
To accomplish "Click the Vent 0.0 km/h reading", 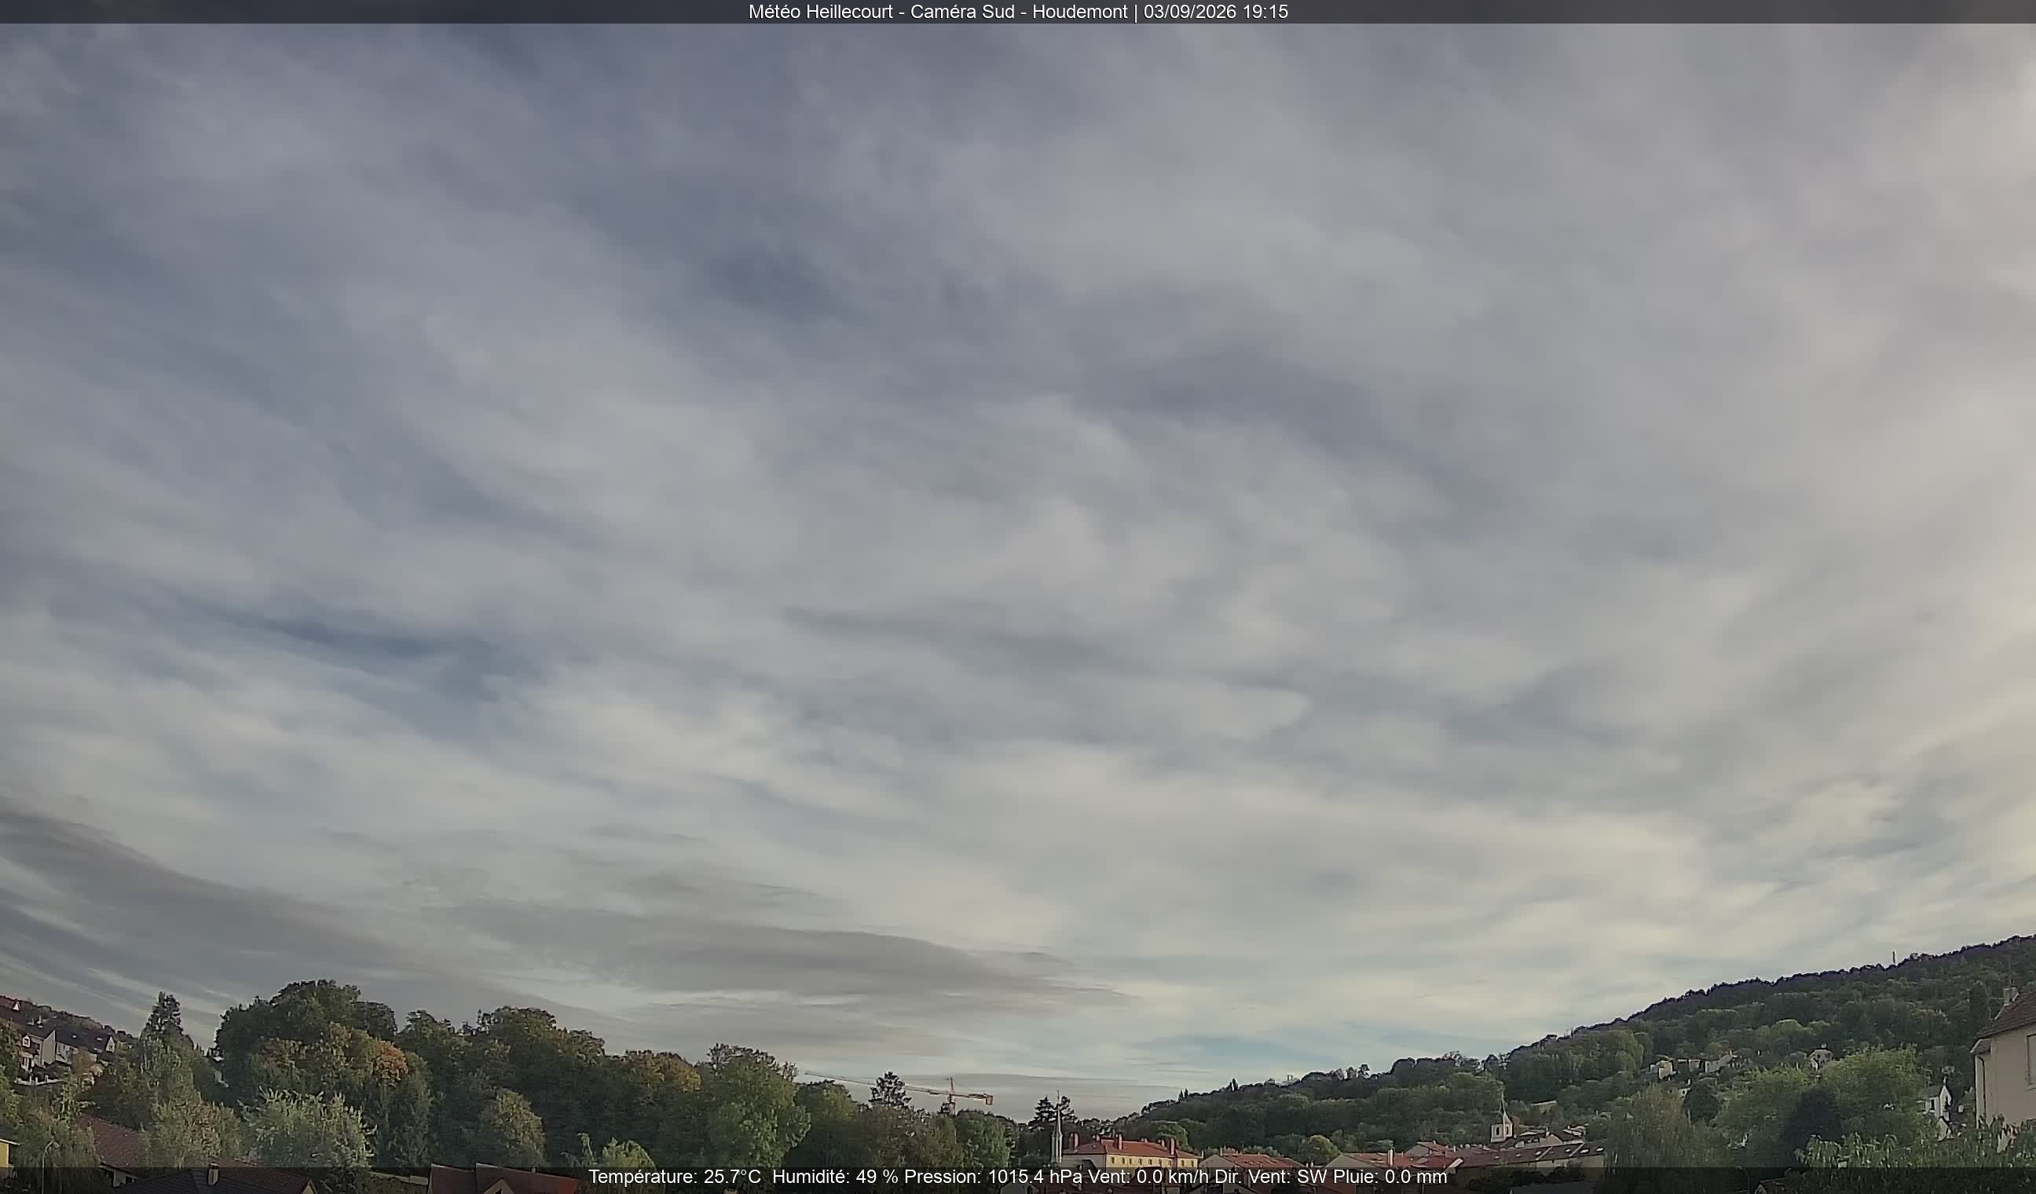I will (1149, 1177).
